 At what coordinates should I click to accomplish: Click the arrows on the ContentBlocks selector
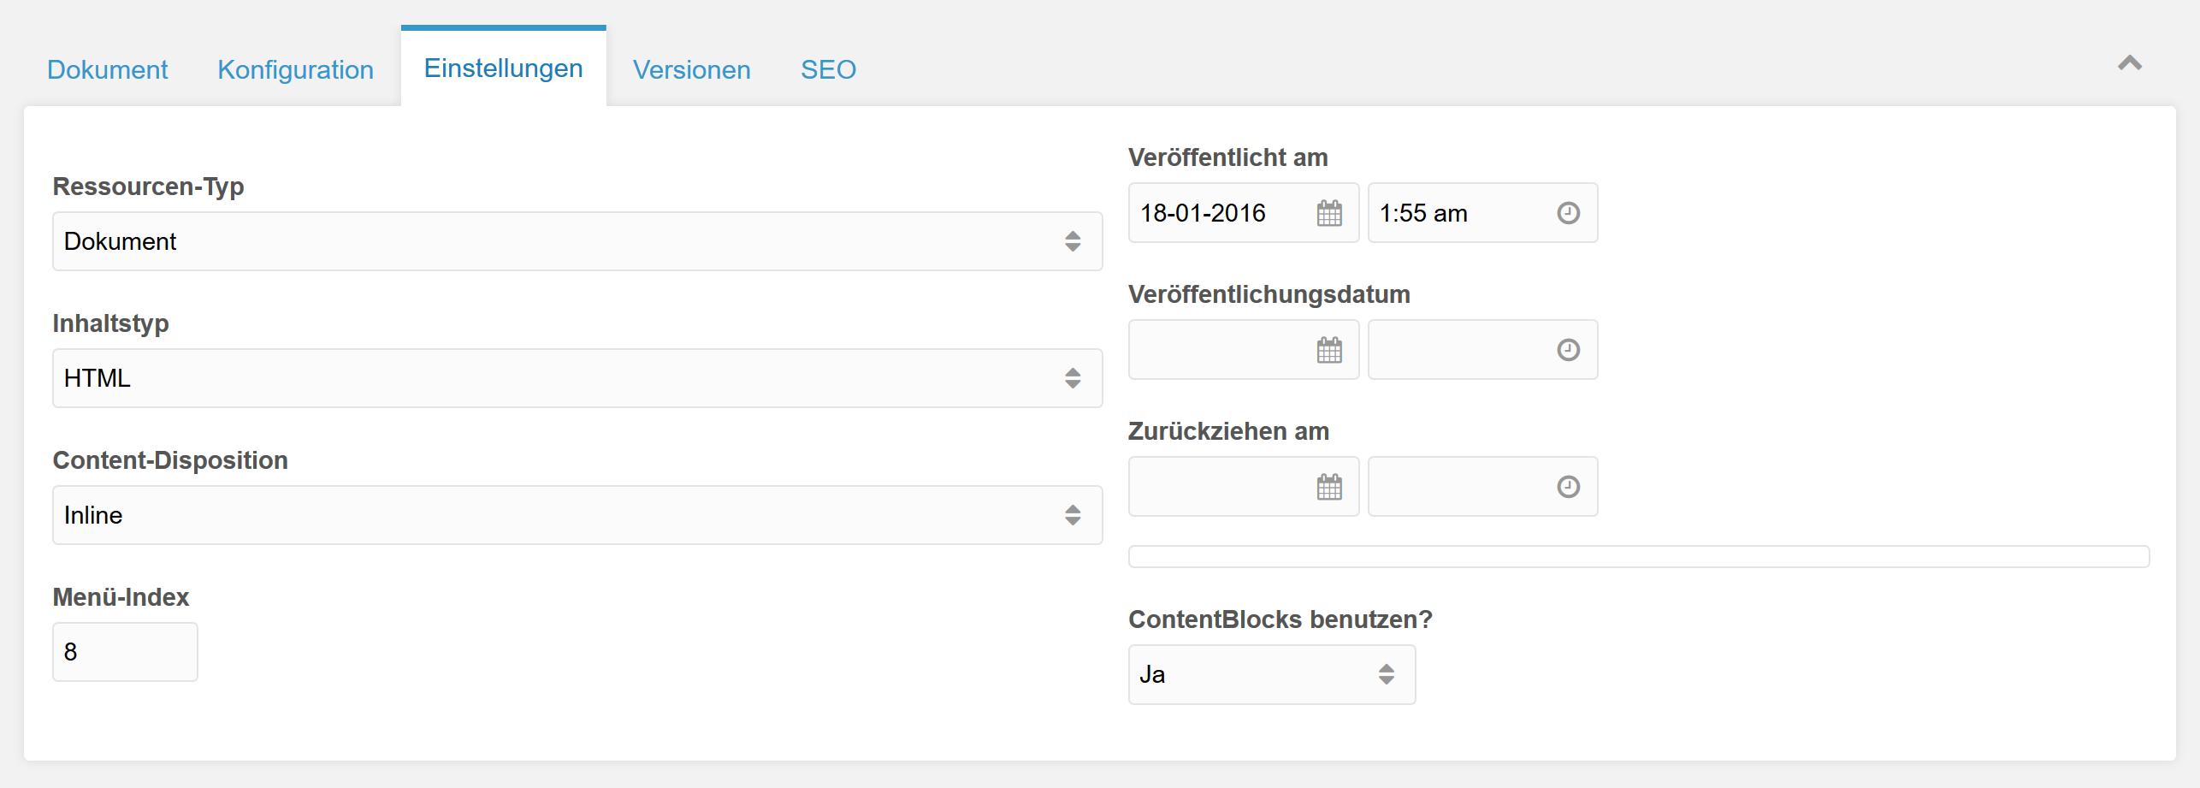(1386, 674)
